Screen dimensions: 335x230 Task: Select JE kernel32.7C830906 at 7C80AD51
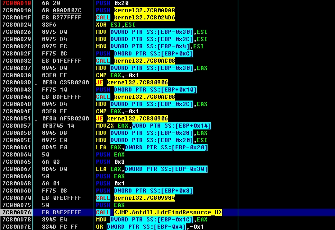coord(132,119)
